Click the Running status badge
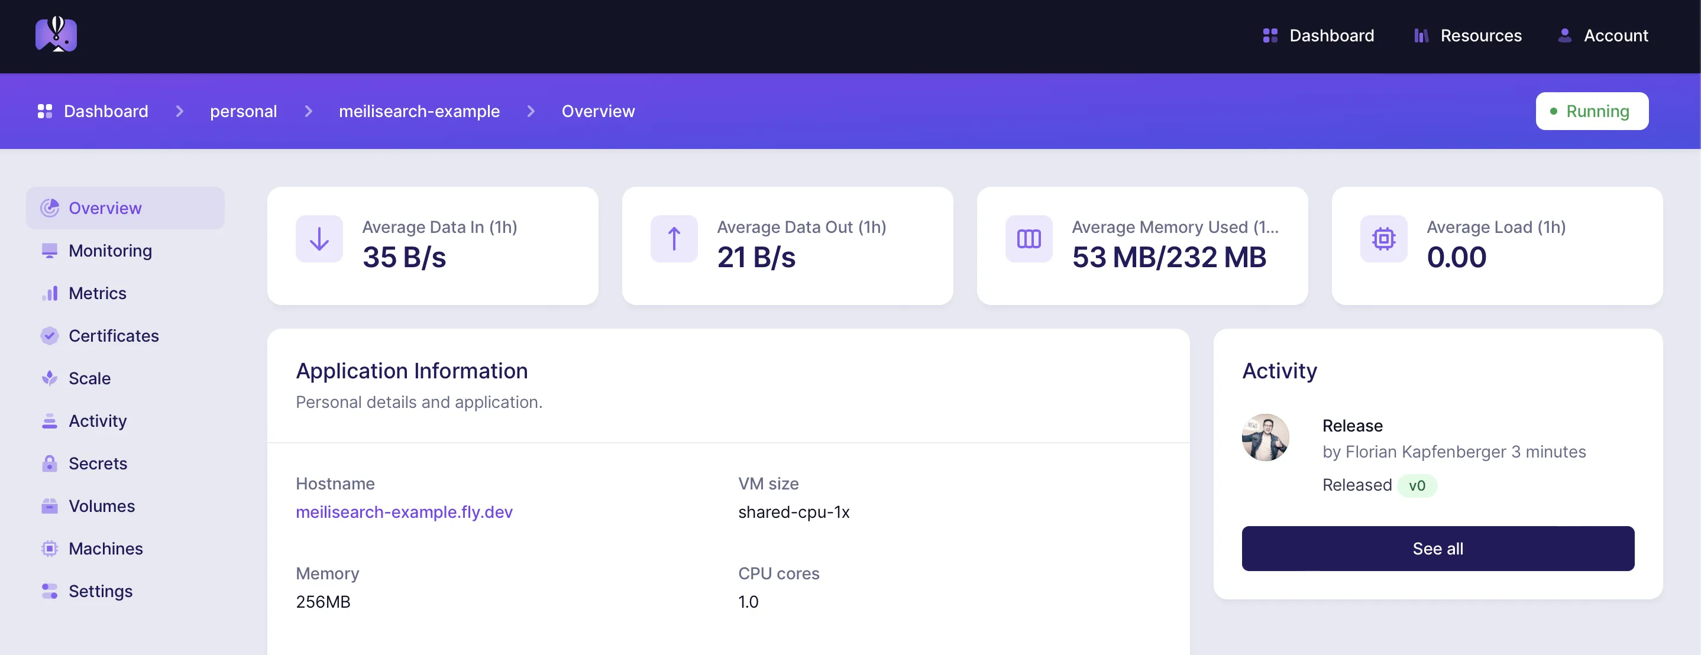1701x655 pixels. tap(1592, 111)
